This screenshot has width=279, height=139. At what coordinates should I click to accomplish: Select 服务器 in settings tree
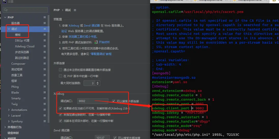(x=15, y=23)
